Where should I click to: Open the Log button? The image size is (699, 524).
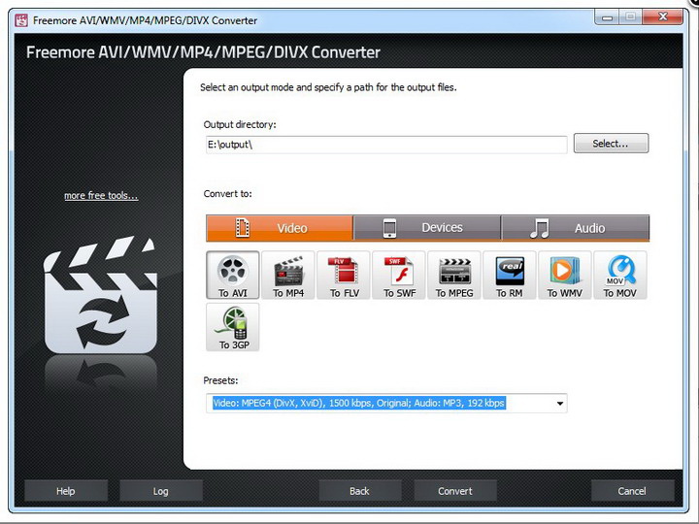(x=160, y=491)
